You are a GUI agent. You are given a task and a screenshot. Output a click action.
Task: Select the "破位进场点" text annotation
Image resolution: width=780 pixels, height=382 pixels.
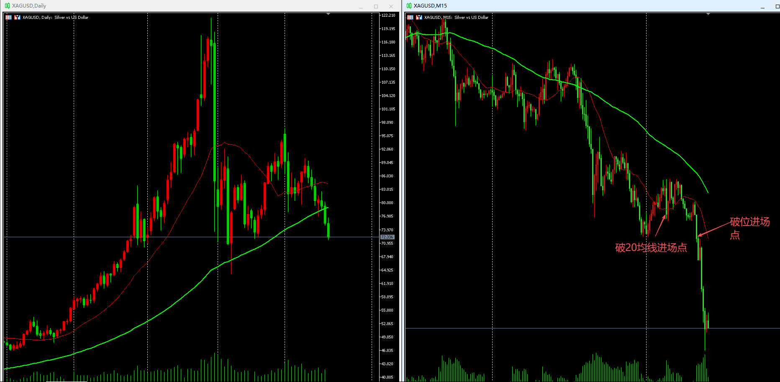(749, 228)
